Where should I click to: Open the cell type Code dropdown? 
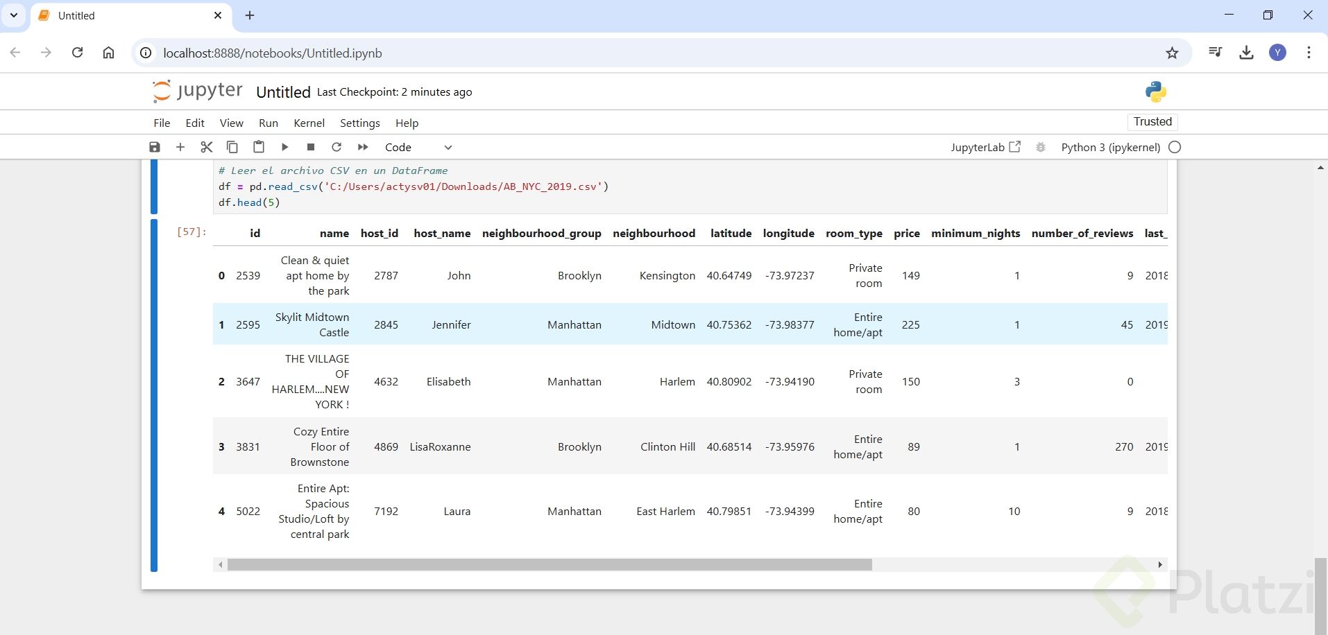tap(418, 147)
